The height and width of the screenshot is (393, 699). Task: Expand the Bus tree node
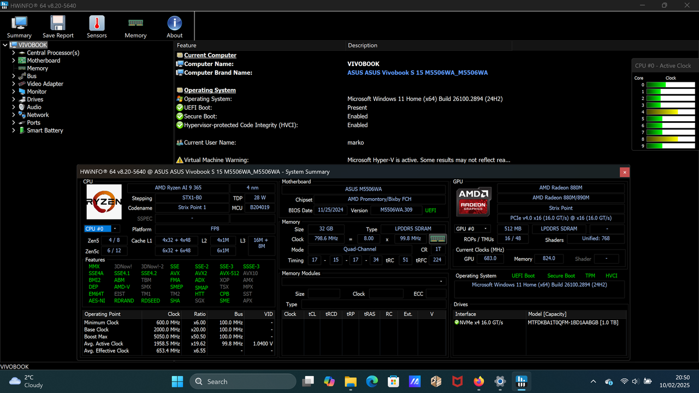pos(14,76)
